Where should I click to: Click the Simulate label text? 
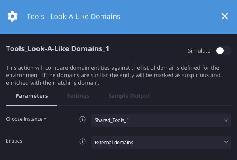(x=199, y=51)
